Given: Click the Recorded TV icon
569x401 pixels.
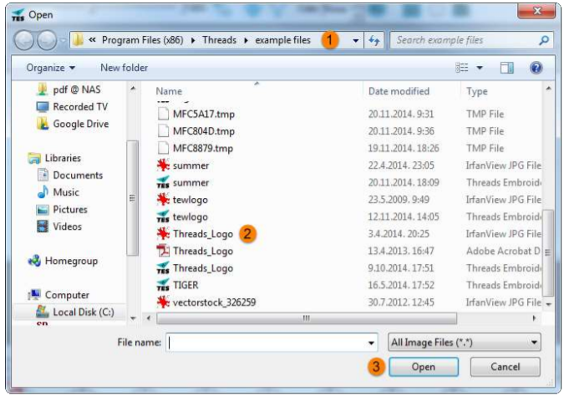Looking at the screenshot, I should click(43, 107).
